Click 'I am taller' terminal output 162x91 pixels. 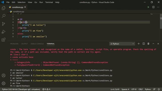coord(16,78)
